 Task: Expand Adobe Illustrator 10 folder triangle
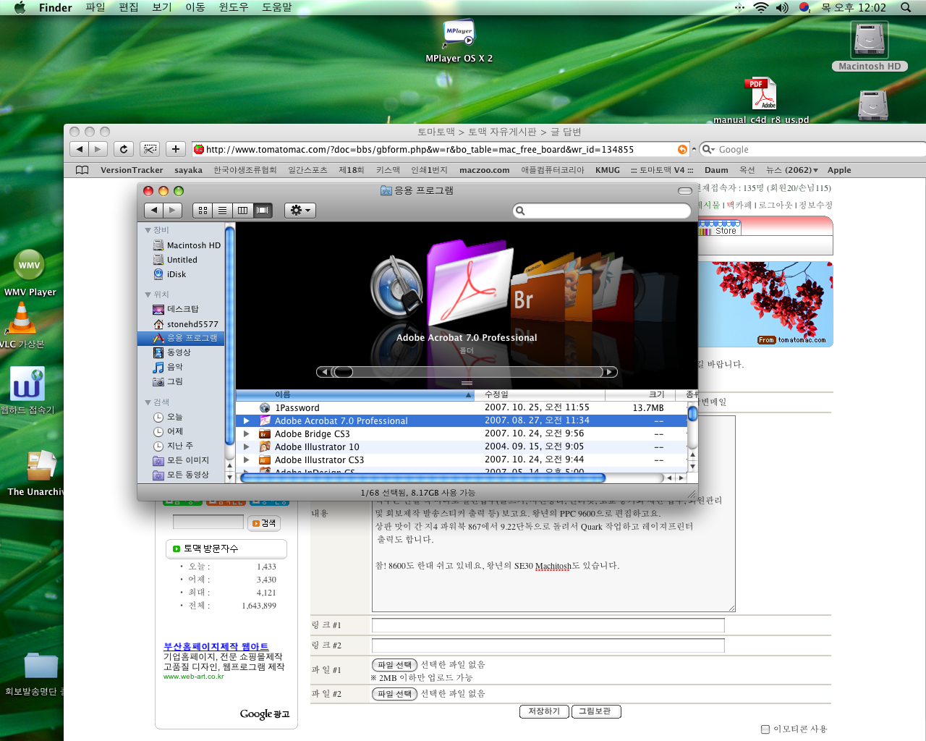[247, 447]
